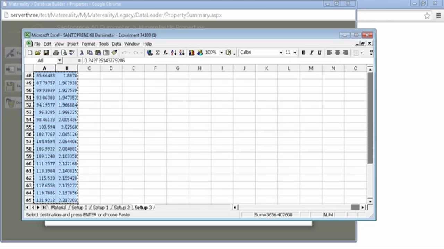Center cell text
The height and width of the screenshot is (249, 444).
(338, 53)
